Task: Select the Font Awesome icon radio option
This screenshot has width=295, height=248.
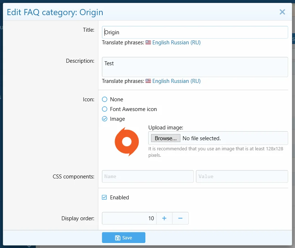Action: tap(105, 109)
